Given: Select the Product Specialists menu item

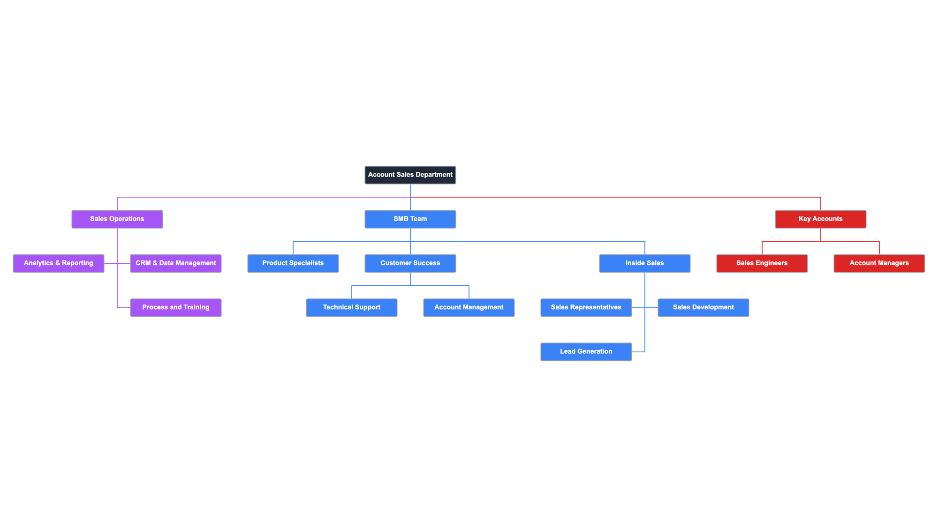Looking at the screenshot, I should coord(293,262).
